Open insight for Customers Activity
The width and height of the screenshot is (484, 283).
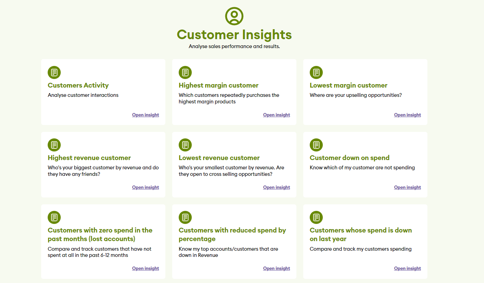(145, 115)
